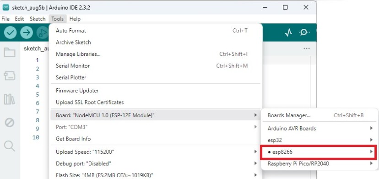This screenshot has width=379, height=179.
Task: Open the Sketchbook folder sidebar icon
Action: pyautogui.click(x=10, y=52)
